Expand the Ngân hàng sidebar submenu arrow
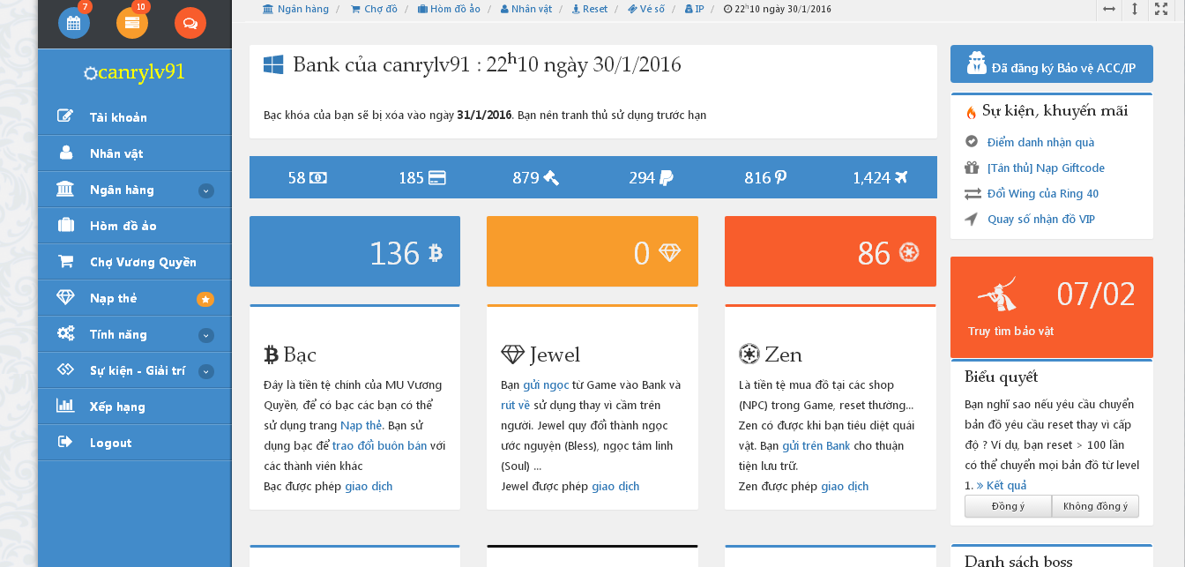The width and height of the screenshot is (1185, 567). pos(205,190)
